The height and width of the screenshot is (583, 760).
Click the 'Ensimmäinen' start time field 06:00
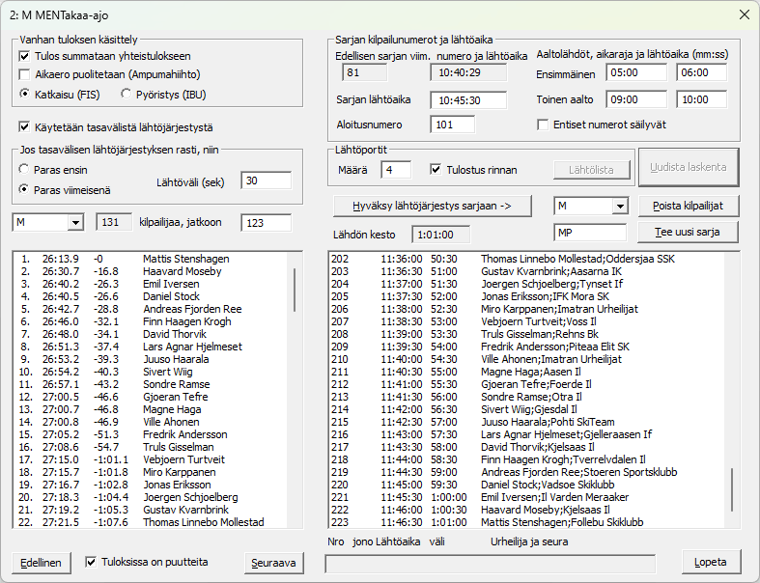pos(701,72)
